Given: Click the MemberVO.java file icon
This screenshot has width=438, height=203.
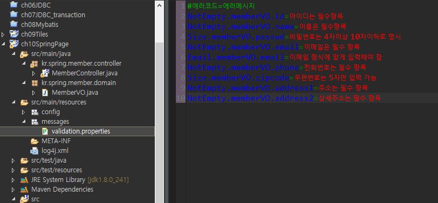Looking at the screenshot, I should [x=45, y=92].
